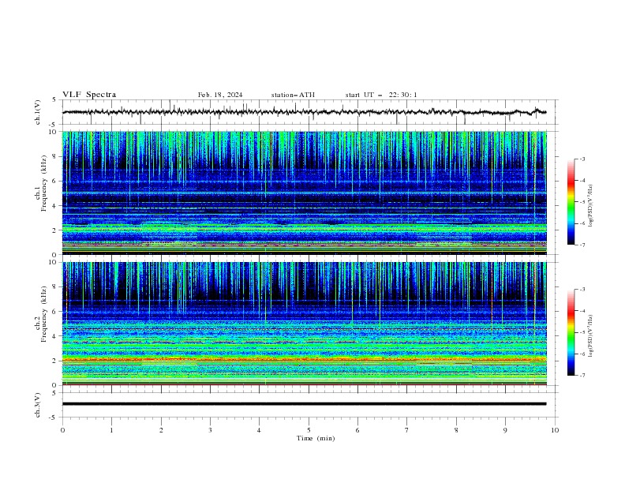Click the time axis tick label "9"
The image size is (625, 483).
tap(505, 430)
